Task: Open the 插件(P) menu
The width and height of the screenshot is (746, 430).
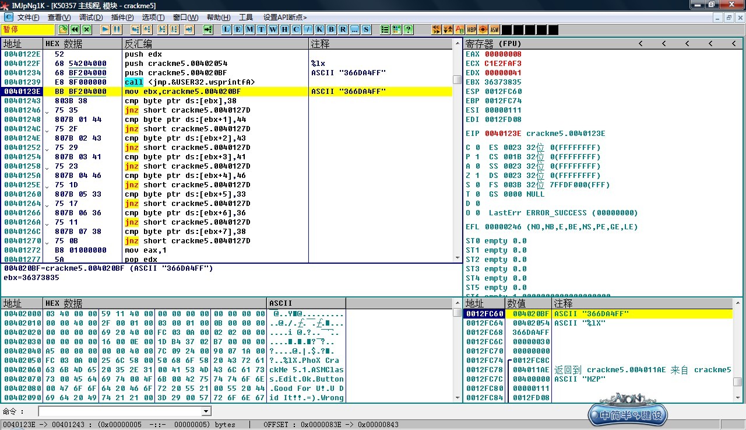Action: pos(122,18)
